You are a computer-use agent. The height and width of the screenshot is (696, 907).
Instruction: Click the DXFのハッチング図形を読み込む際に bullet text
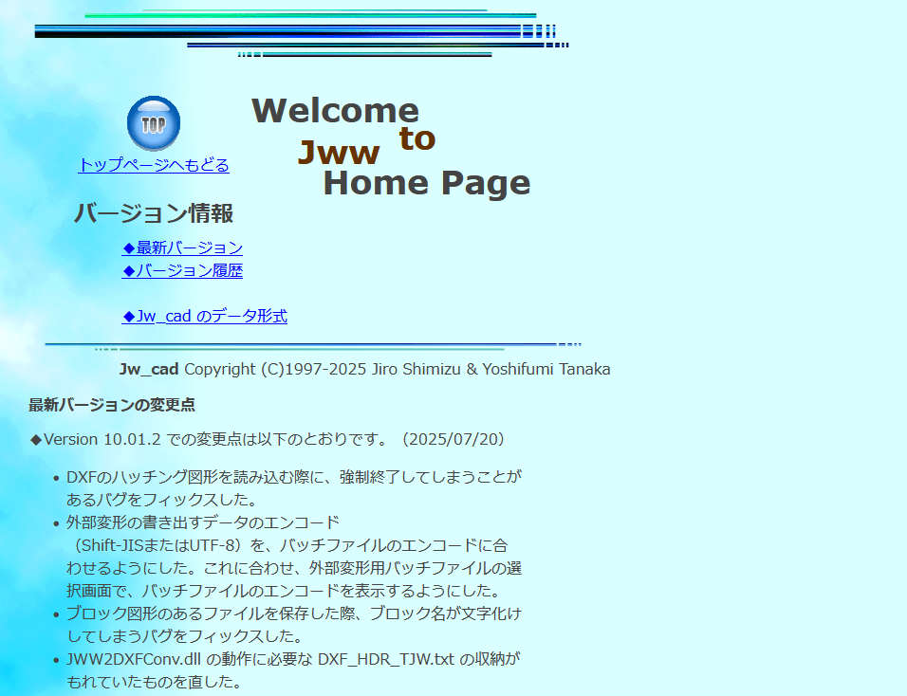(x=294, y=488)
